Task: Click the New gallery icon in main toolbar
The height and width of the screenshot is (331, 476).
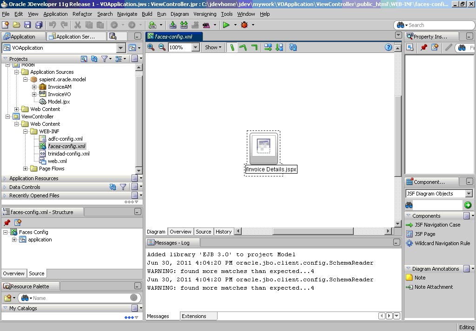Action: coord(5,25)
